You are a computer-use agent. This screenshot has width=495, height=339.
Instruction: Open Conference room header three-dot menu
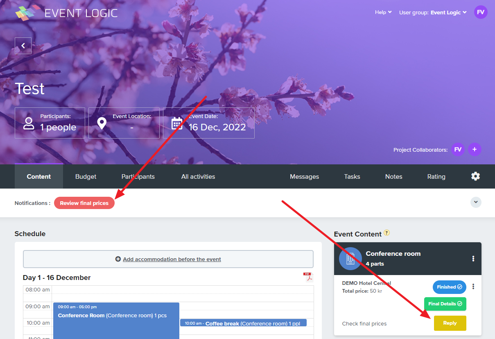473,259
